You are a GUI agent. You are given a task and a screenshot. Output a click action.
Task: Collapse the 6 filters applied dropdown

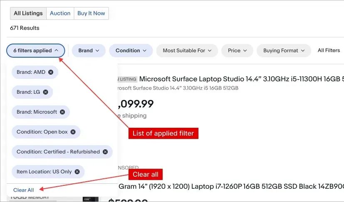(36, 51)
